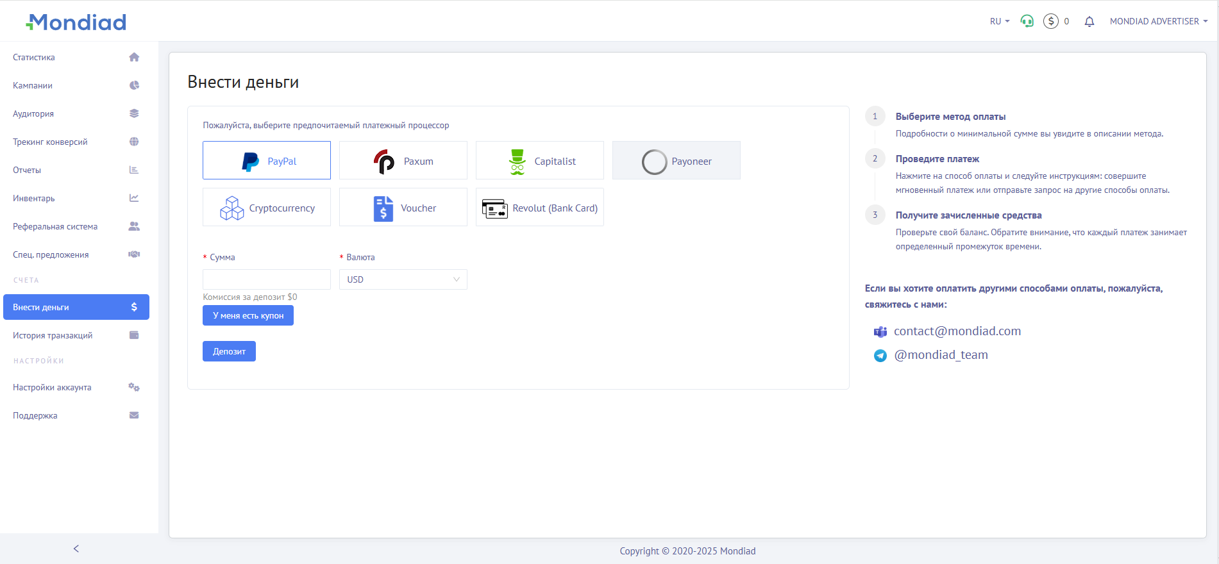Click the contact@mondiad.com email link

coord(957,331)
